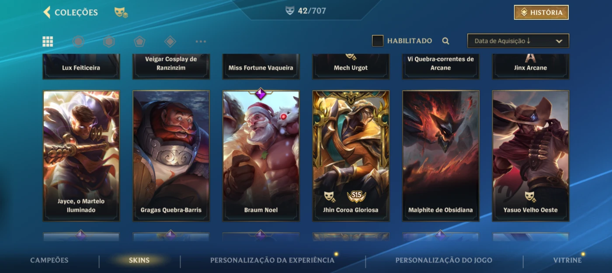Switch to the Campeões tab

point(49,260)
